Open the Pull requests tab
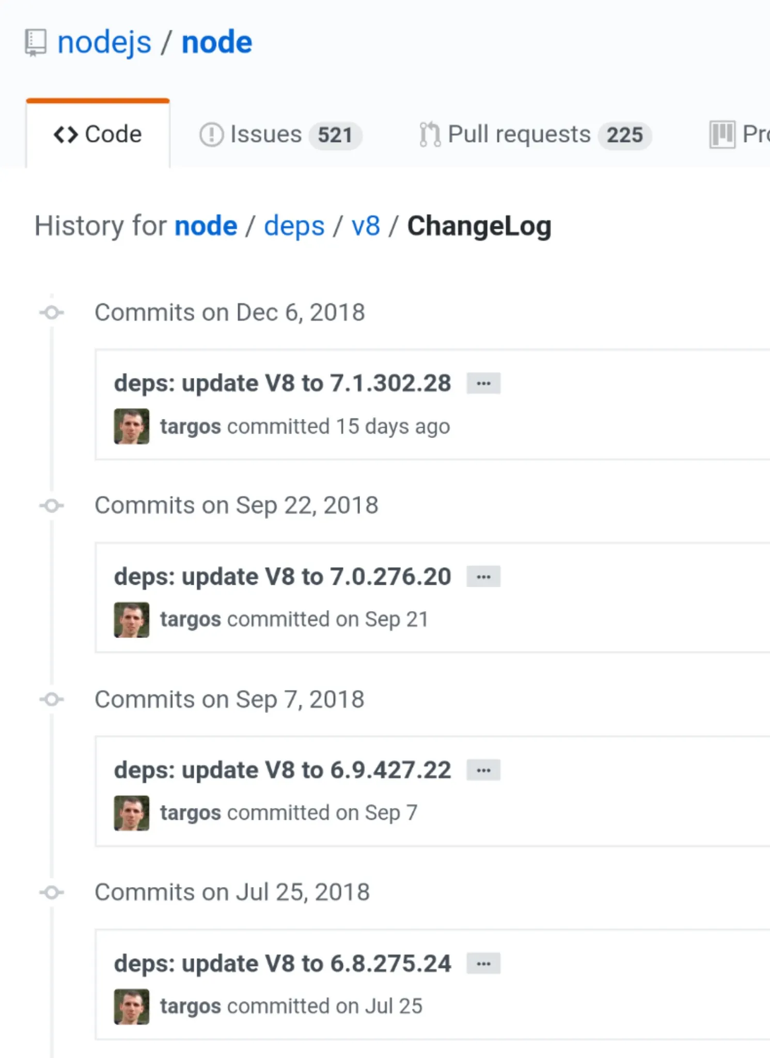The height and width of the screenshot is (1058, 770). tap(519, 134)
